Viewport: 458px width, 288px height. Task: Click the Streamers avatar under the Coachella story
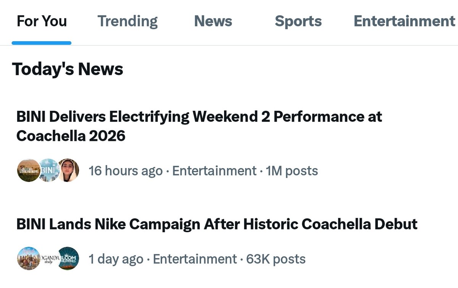(28, 170)
